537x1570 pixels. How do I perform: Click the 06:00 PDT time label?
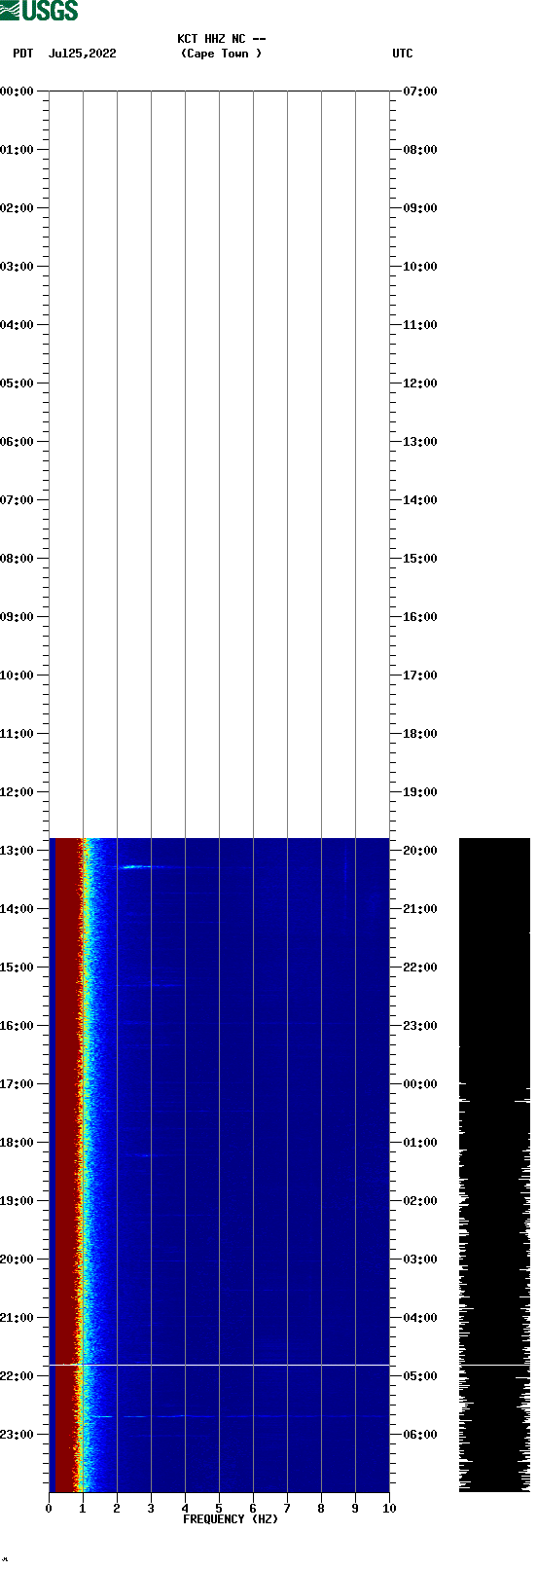(x=18, y=442)
